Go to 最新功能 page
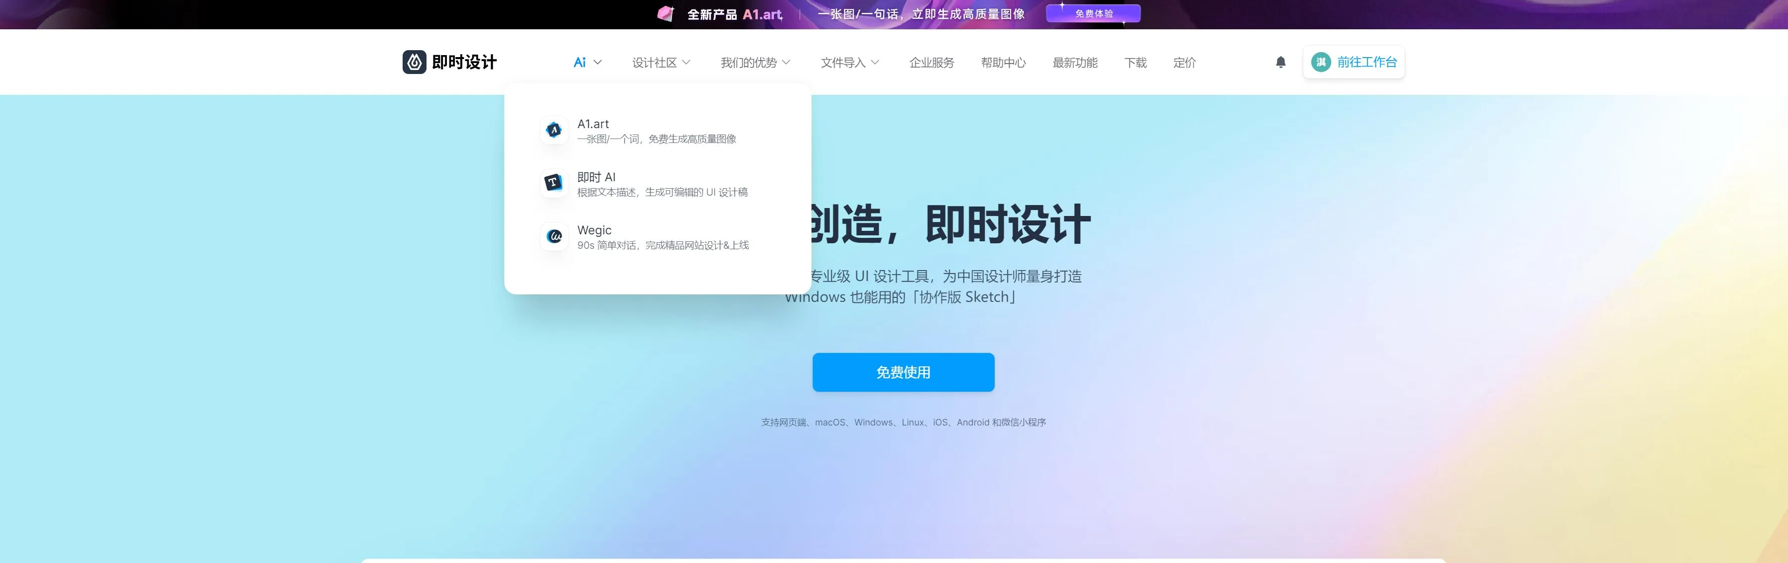This screenshot has height=563, width=1788. (1075, 63)
